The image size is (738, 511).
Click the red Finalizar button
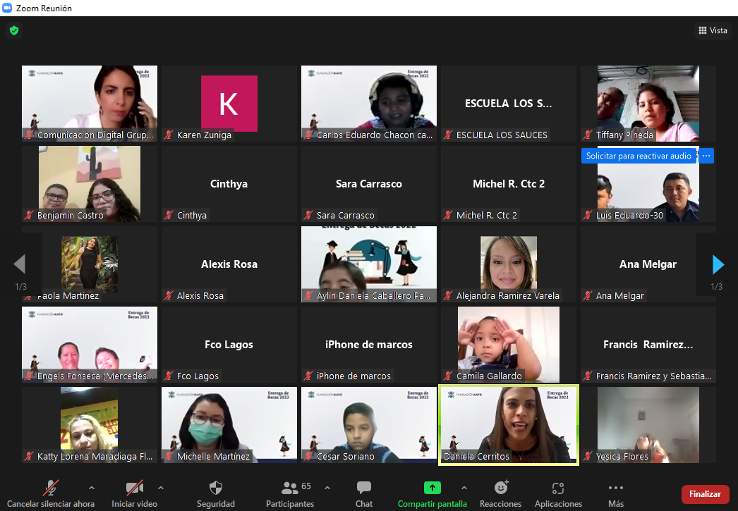(x=705, y=494)
